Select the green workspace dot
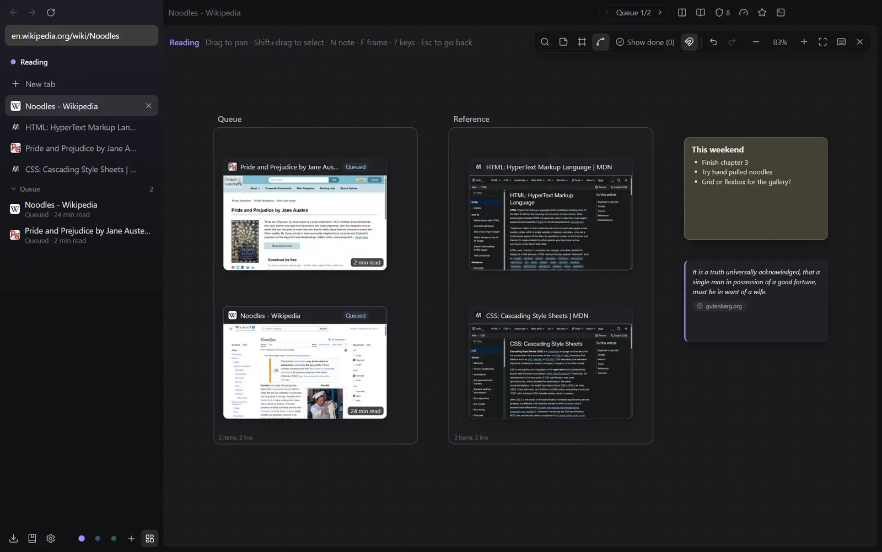Viewport: 882px width, 552px height. pyautogui.click(x=114, y=538)
